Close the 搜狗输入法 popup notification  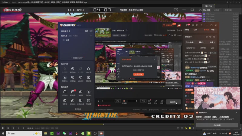(x=237, y=112)
